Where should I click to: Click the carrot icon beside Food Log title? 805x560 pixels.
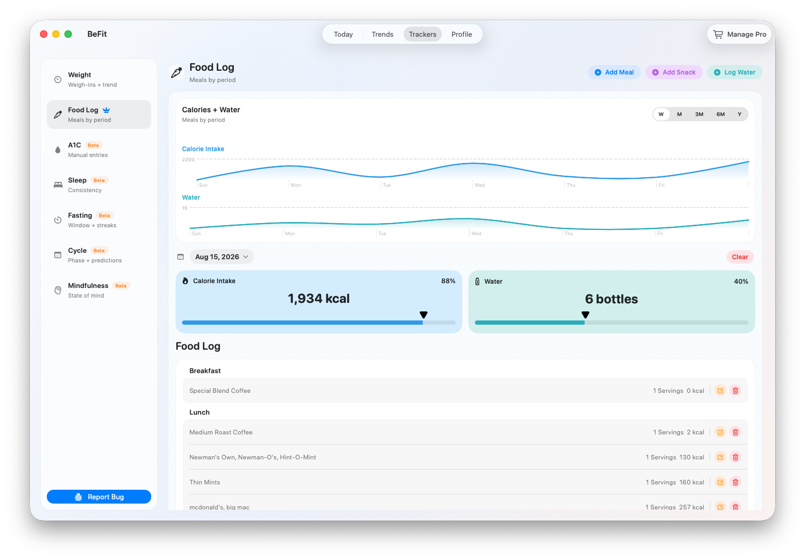point(176,72)
